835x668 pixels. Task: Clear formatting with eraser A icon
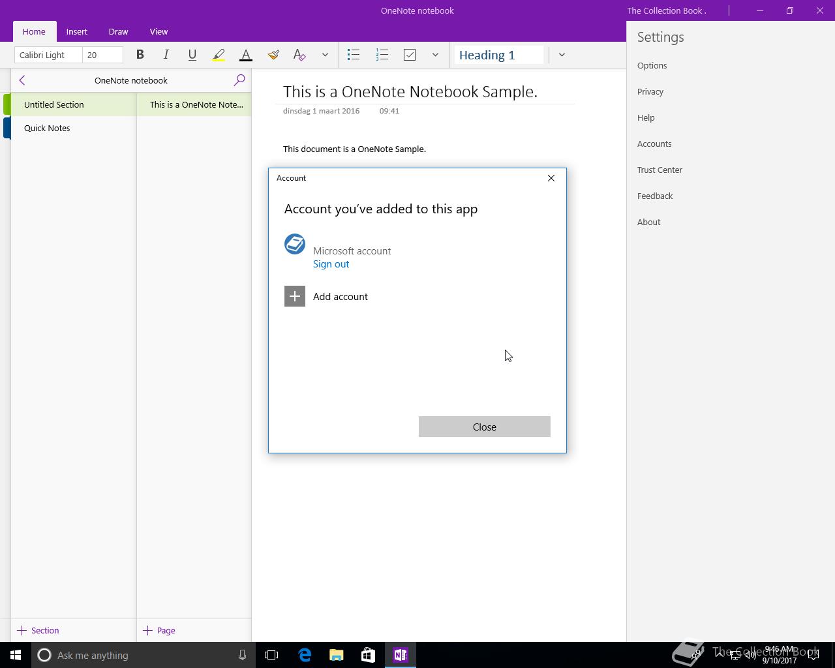299,55
